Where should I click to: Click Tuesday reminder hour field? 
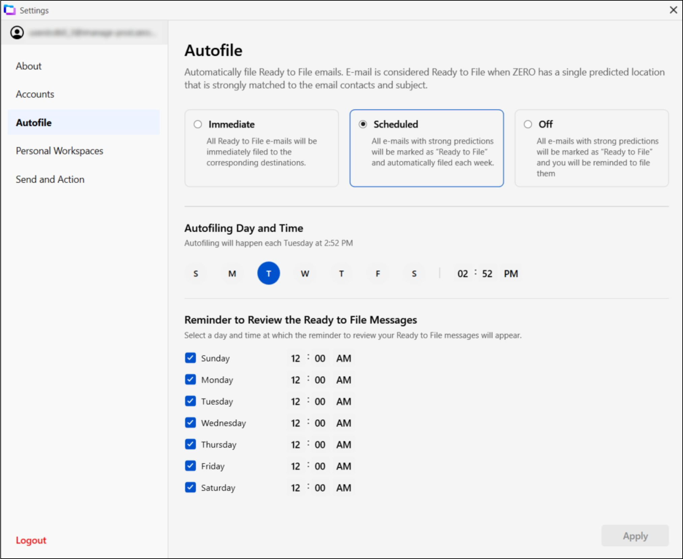295,401
